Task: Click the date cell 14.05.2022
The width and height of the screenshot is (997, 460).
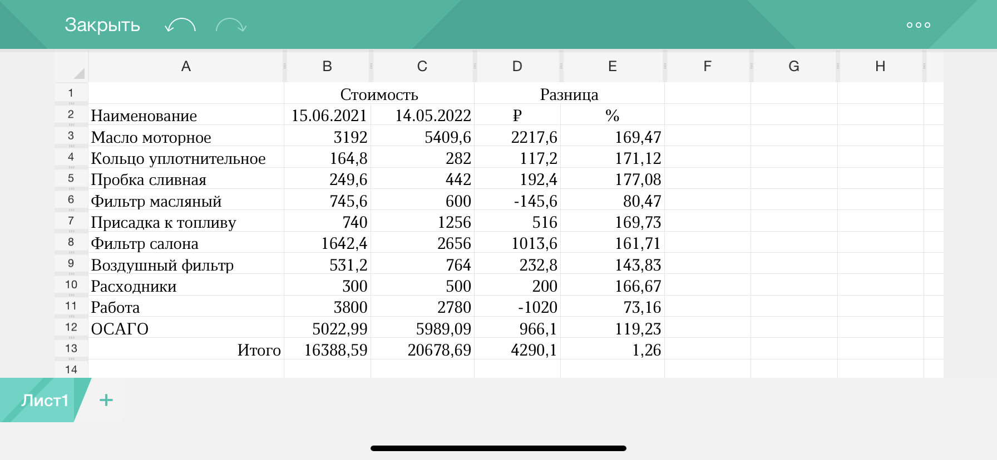Action: (422, 114)
